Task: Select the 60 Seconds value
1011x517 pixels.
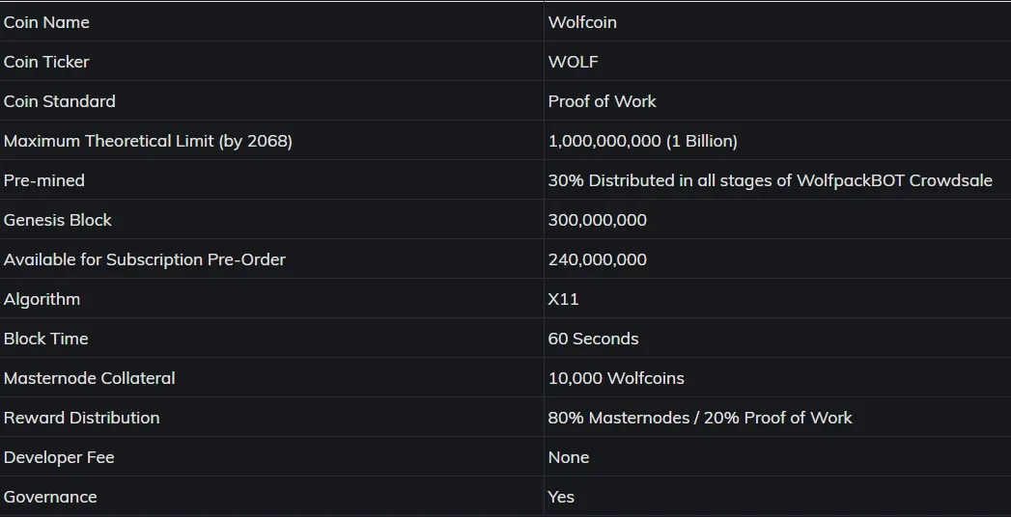Action: point(593,339)
